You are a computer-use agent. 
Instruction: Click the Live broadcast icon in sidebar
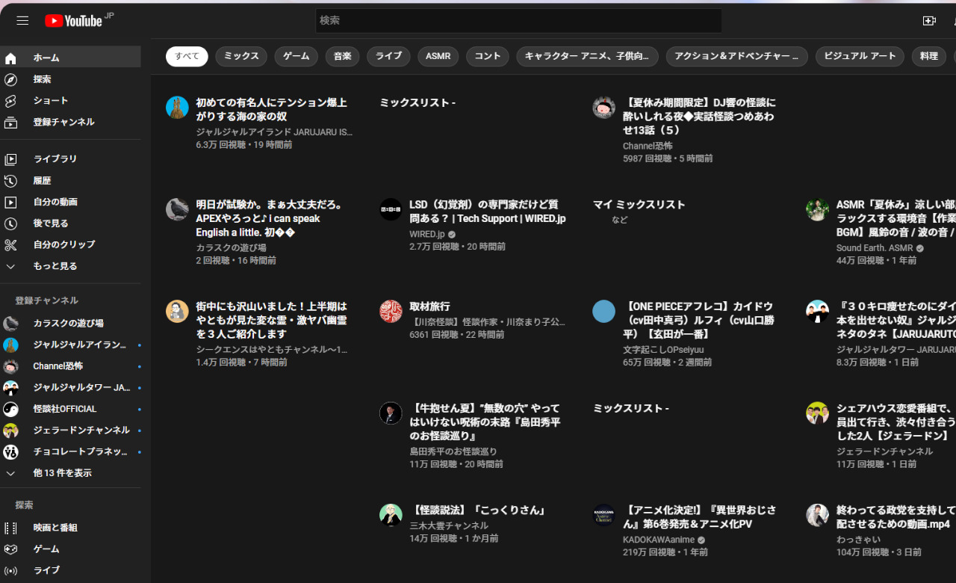(10, 570)
